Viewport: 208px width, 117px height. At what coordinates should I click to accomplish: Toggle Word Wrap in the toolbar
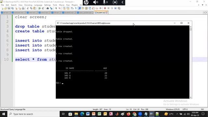click(x=72, y=8)
